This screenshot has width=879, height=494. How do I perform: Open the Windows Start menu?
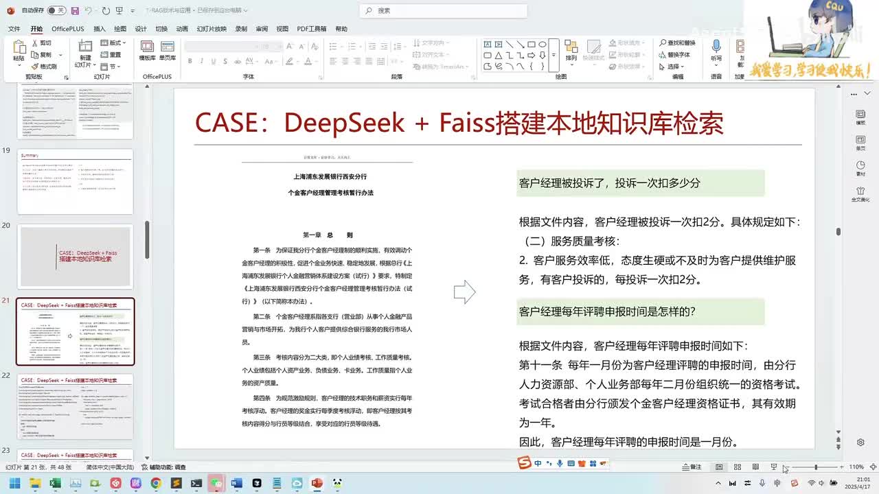tap(14, 483)
